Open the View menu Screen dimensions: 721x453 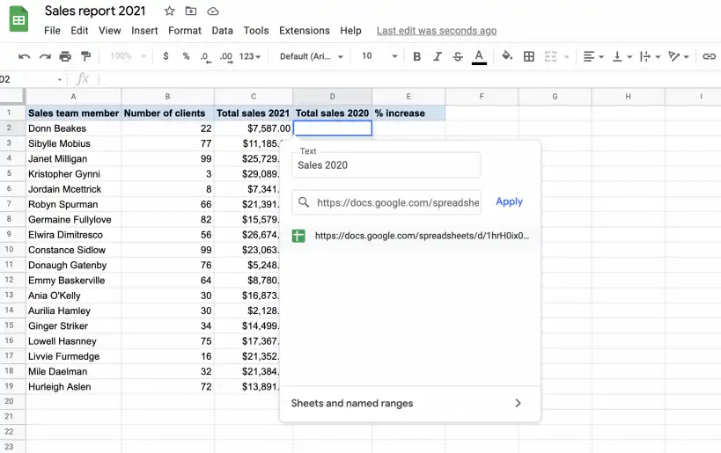109,31
